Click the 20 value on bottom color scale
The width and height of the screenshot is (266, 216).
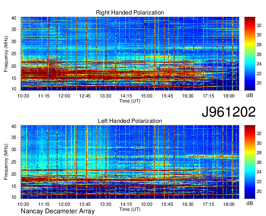(259, 191)
